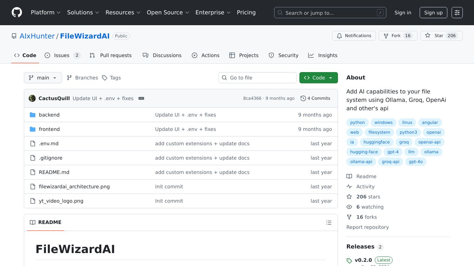Open the Tags link
This screenshot has height=266, width=474.
point(111,78)
